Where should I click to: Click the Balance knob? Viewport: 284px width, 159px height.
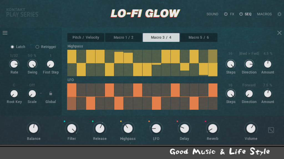[34, 129]
